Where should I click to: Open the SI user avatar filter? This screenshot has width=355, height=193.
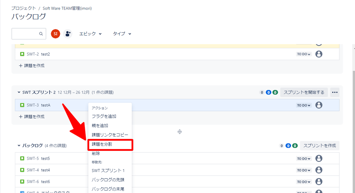tap(55, 34)
